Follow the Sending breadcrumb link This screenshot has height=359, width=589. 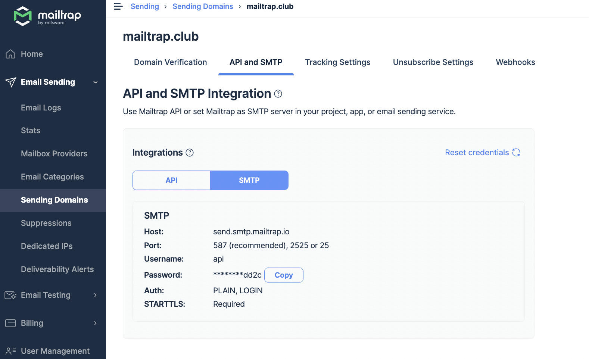point(145,6)
